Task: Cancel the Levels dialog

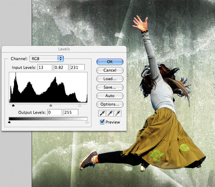Action: point(110,70)
